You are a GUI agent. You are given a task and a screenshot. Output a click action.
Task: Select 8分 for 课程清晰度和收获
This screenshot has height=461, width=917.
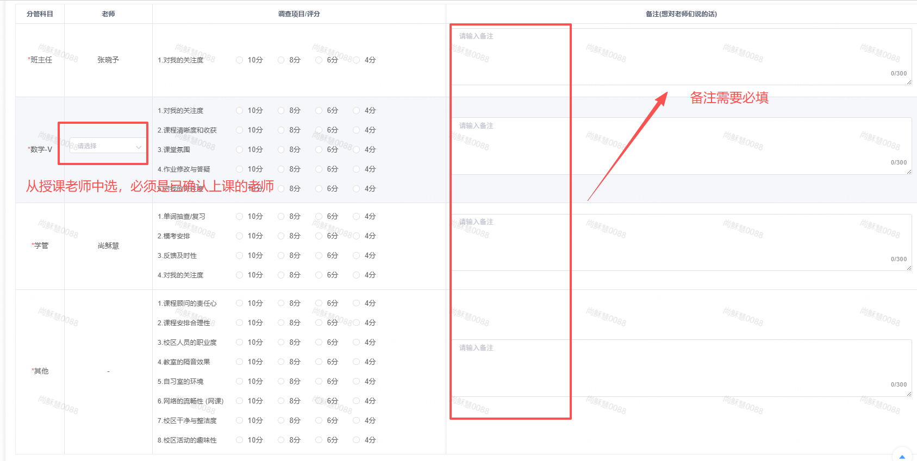[281, 130]
